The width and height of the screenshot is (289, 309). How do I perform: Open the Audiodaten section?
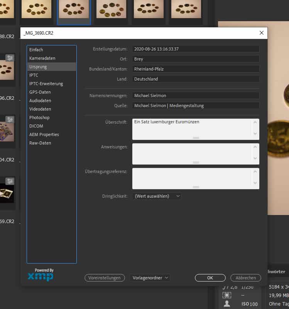coord(51,101)
